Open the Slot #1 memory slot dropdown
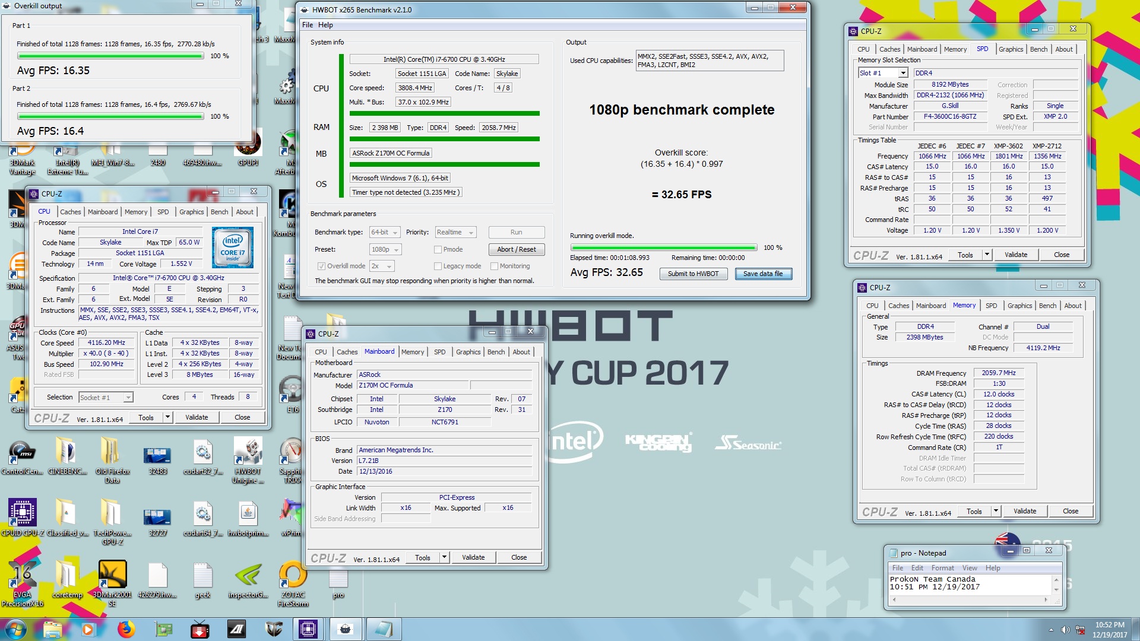The height and width of the screenshot is (641, 1140). (x=883, y=73)
